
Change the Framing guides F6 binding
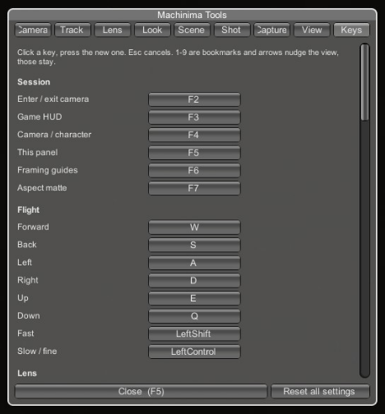(x=194, y=171)
